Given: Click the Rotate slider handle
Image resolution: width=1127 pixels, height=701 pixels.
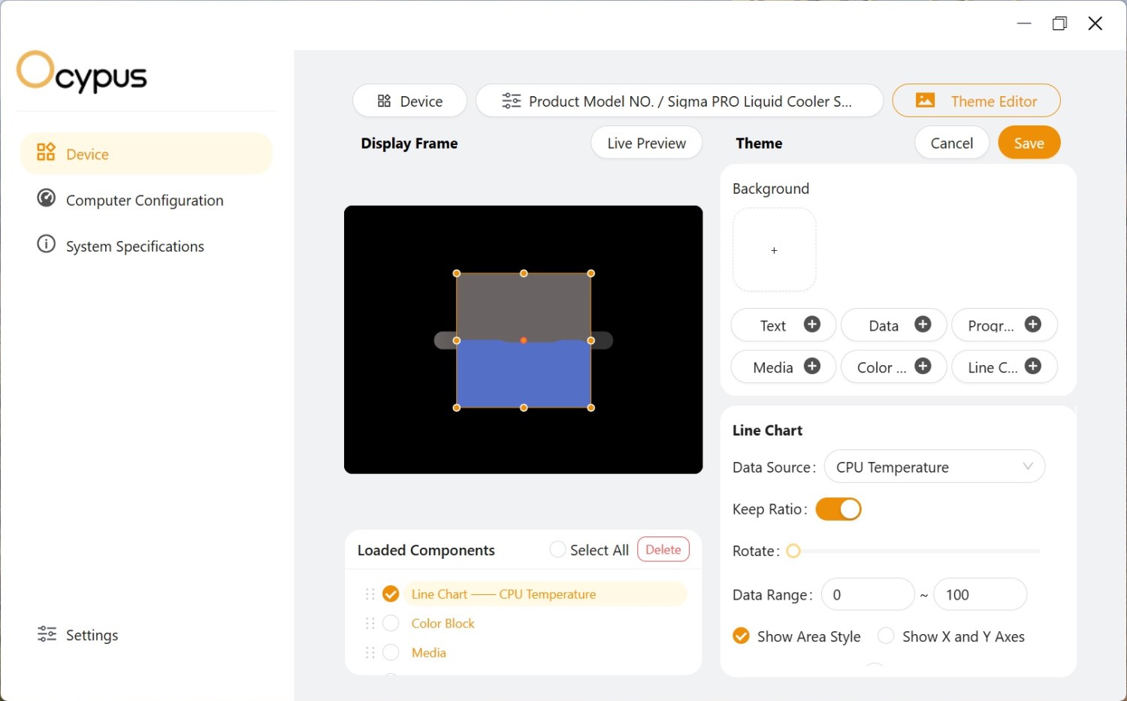Looking at the screenshot, I should [793, 551].
